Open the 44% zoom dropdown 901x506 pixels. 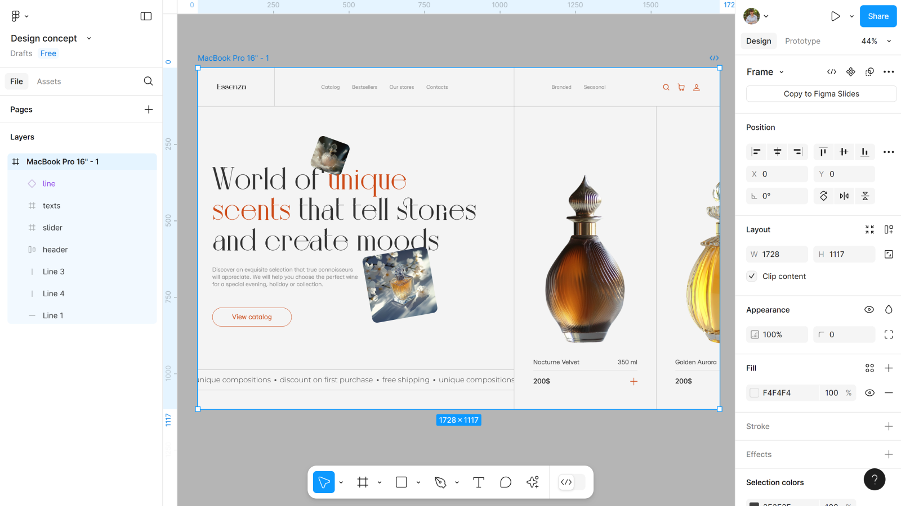pyautogui.click(x=876, y=41)
